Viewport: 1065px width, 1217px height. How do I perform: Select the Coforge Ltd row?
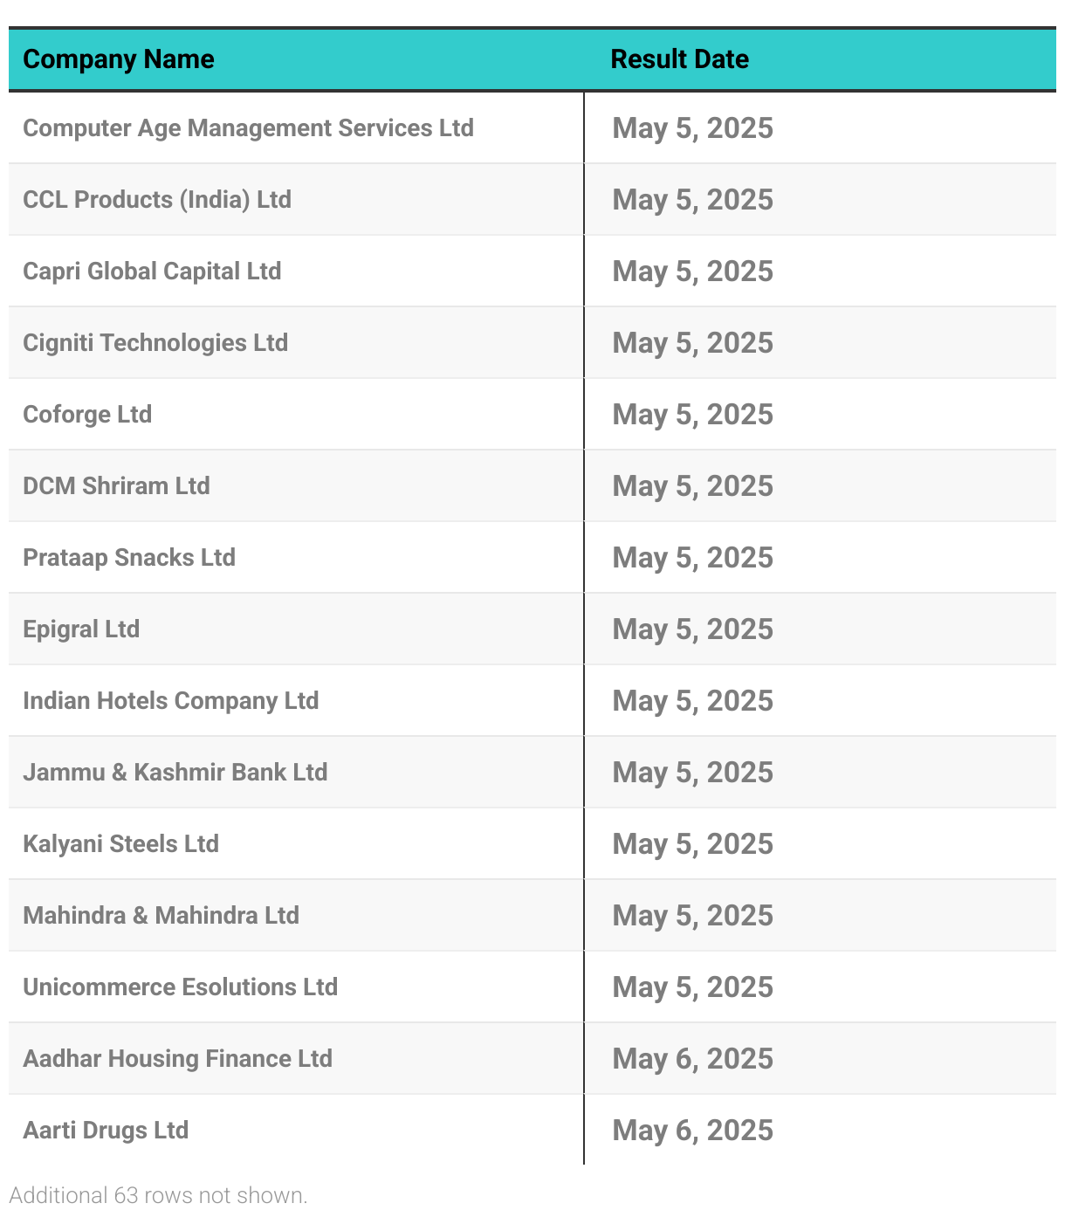[532, 415]
